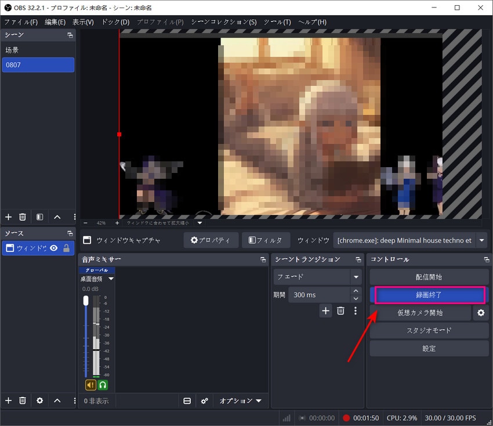Open フェード transition dropdown
This screenshot has height=426, width=493.
tap(318, 277)
